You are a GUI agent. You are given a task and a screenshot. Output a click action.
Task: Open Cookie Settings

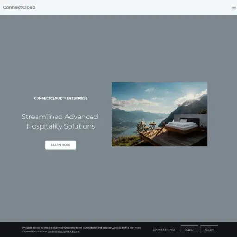[164, 230]
